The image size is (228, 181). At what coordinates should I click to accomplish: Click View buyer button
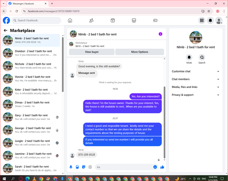(92, 52)
